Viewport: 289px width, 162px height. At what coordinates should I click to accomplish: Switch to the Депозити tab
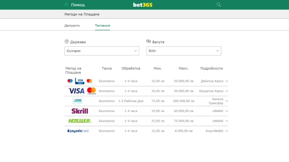72,26
